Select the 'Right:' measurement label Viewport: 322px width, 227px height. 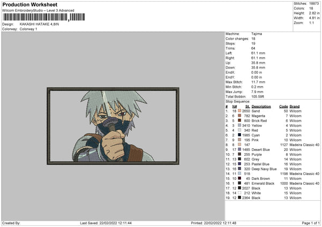click(x=230, y=58)
